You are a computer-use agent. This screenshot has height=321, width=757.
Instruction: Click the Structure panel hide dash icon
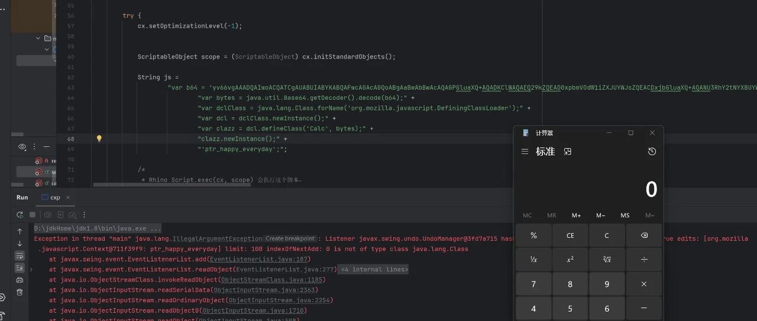(46, 146)
